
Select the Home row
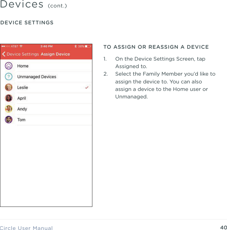pyautogui.click(x=46, y=66)
